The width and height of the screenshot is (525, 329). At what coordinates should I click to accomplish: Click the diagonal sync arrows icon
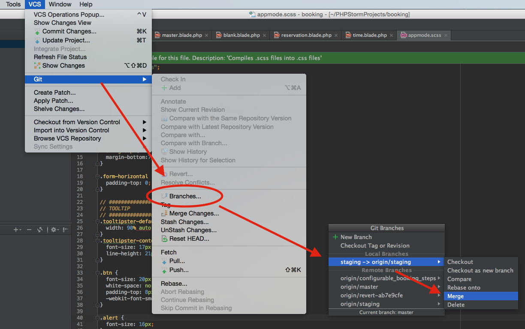tap(40, 230)
